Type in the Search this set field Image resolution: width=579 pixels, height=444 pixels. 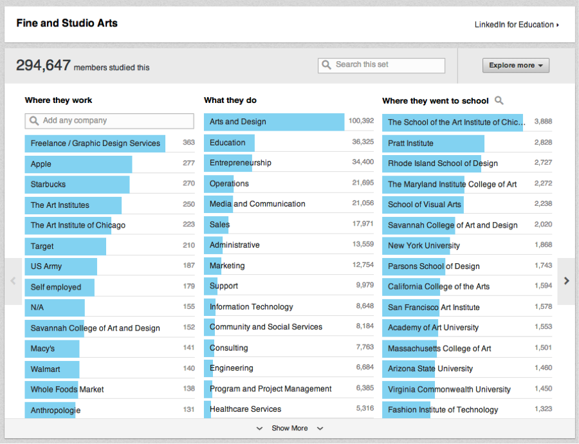click(x=386, y=65)
